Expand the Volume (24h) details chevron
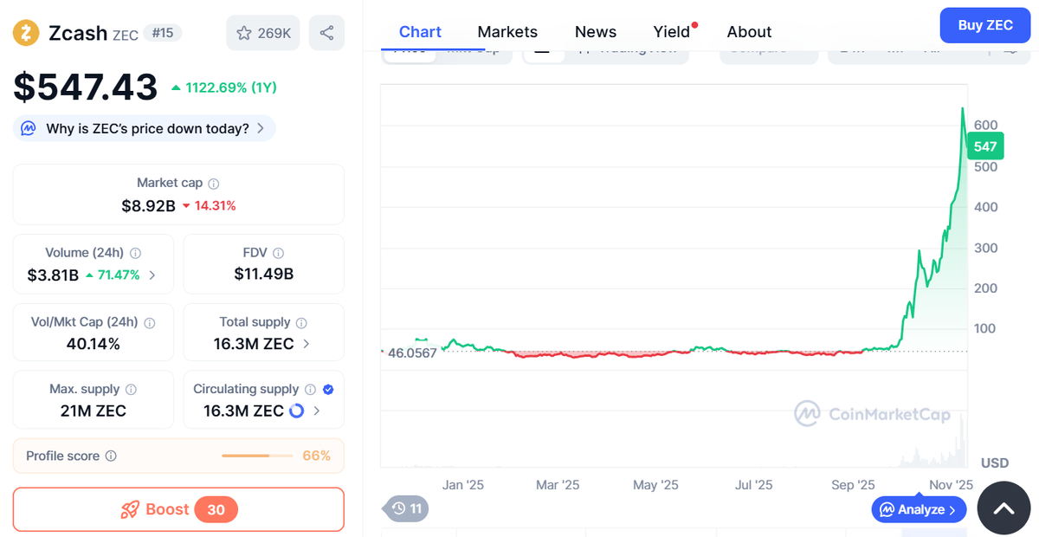The image size is (1039, 537). [x=152, y=275]
